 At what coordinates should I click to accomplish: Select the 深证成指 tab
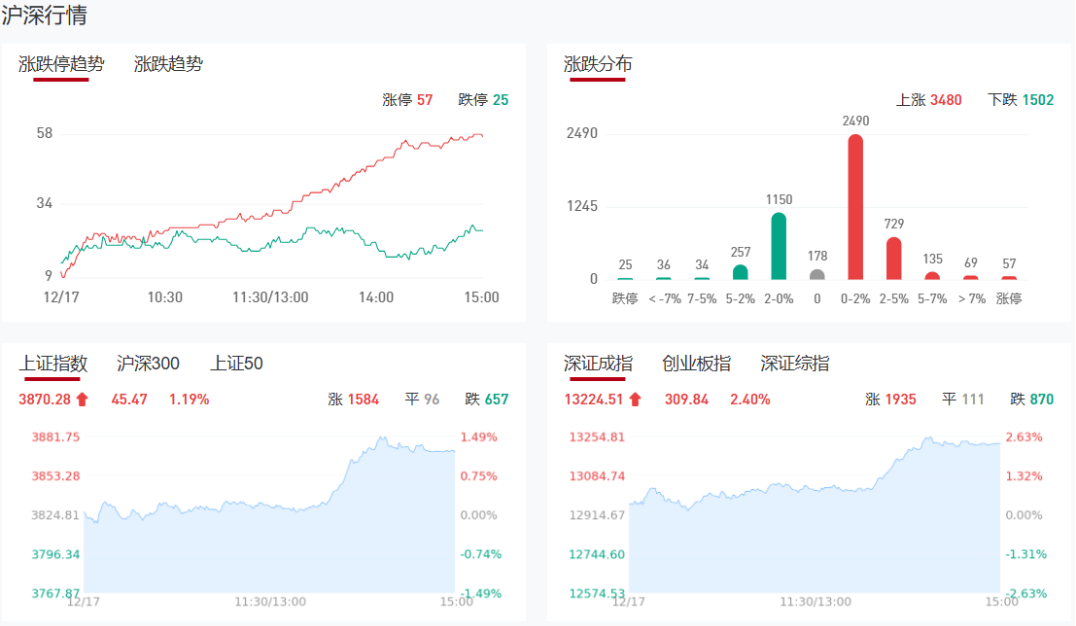coord(598,364)
